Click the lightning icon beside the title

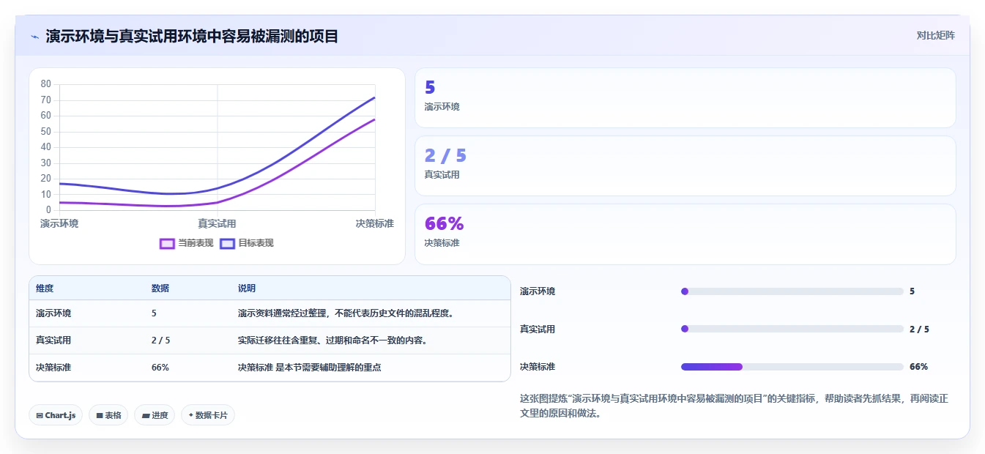(x=35, y=37)
